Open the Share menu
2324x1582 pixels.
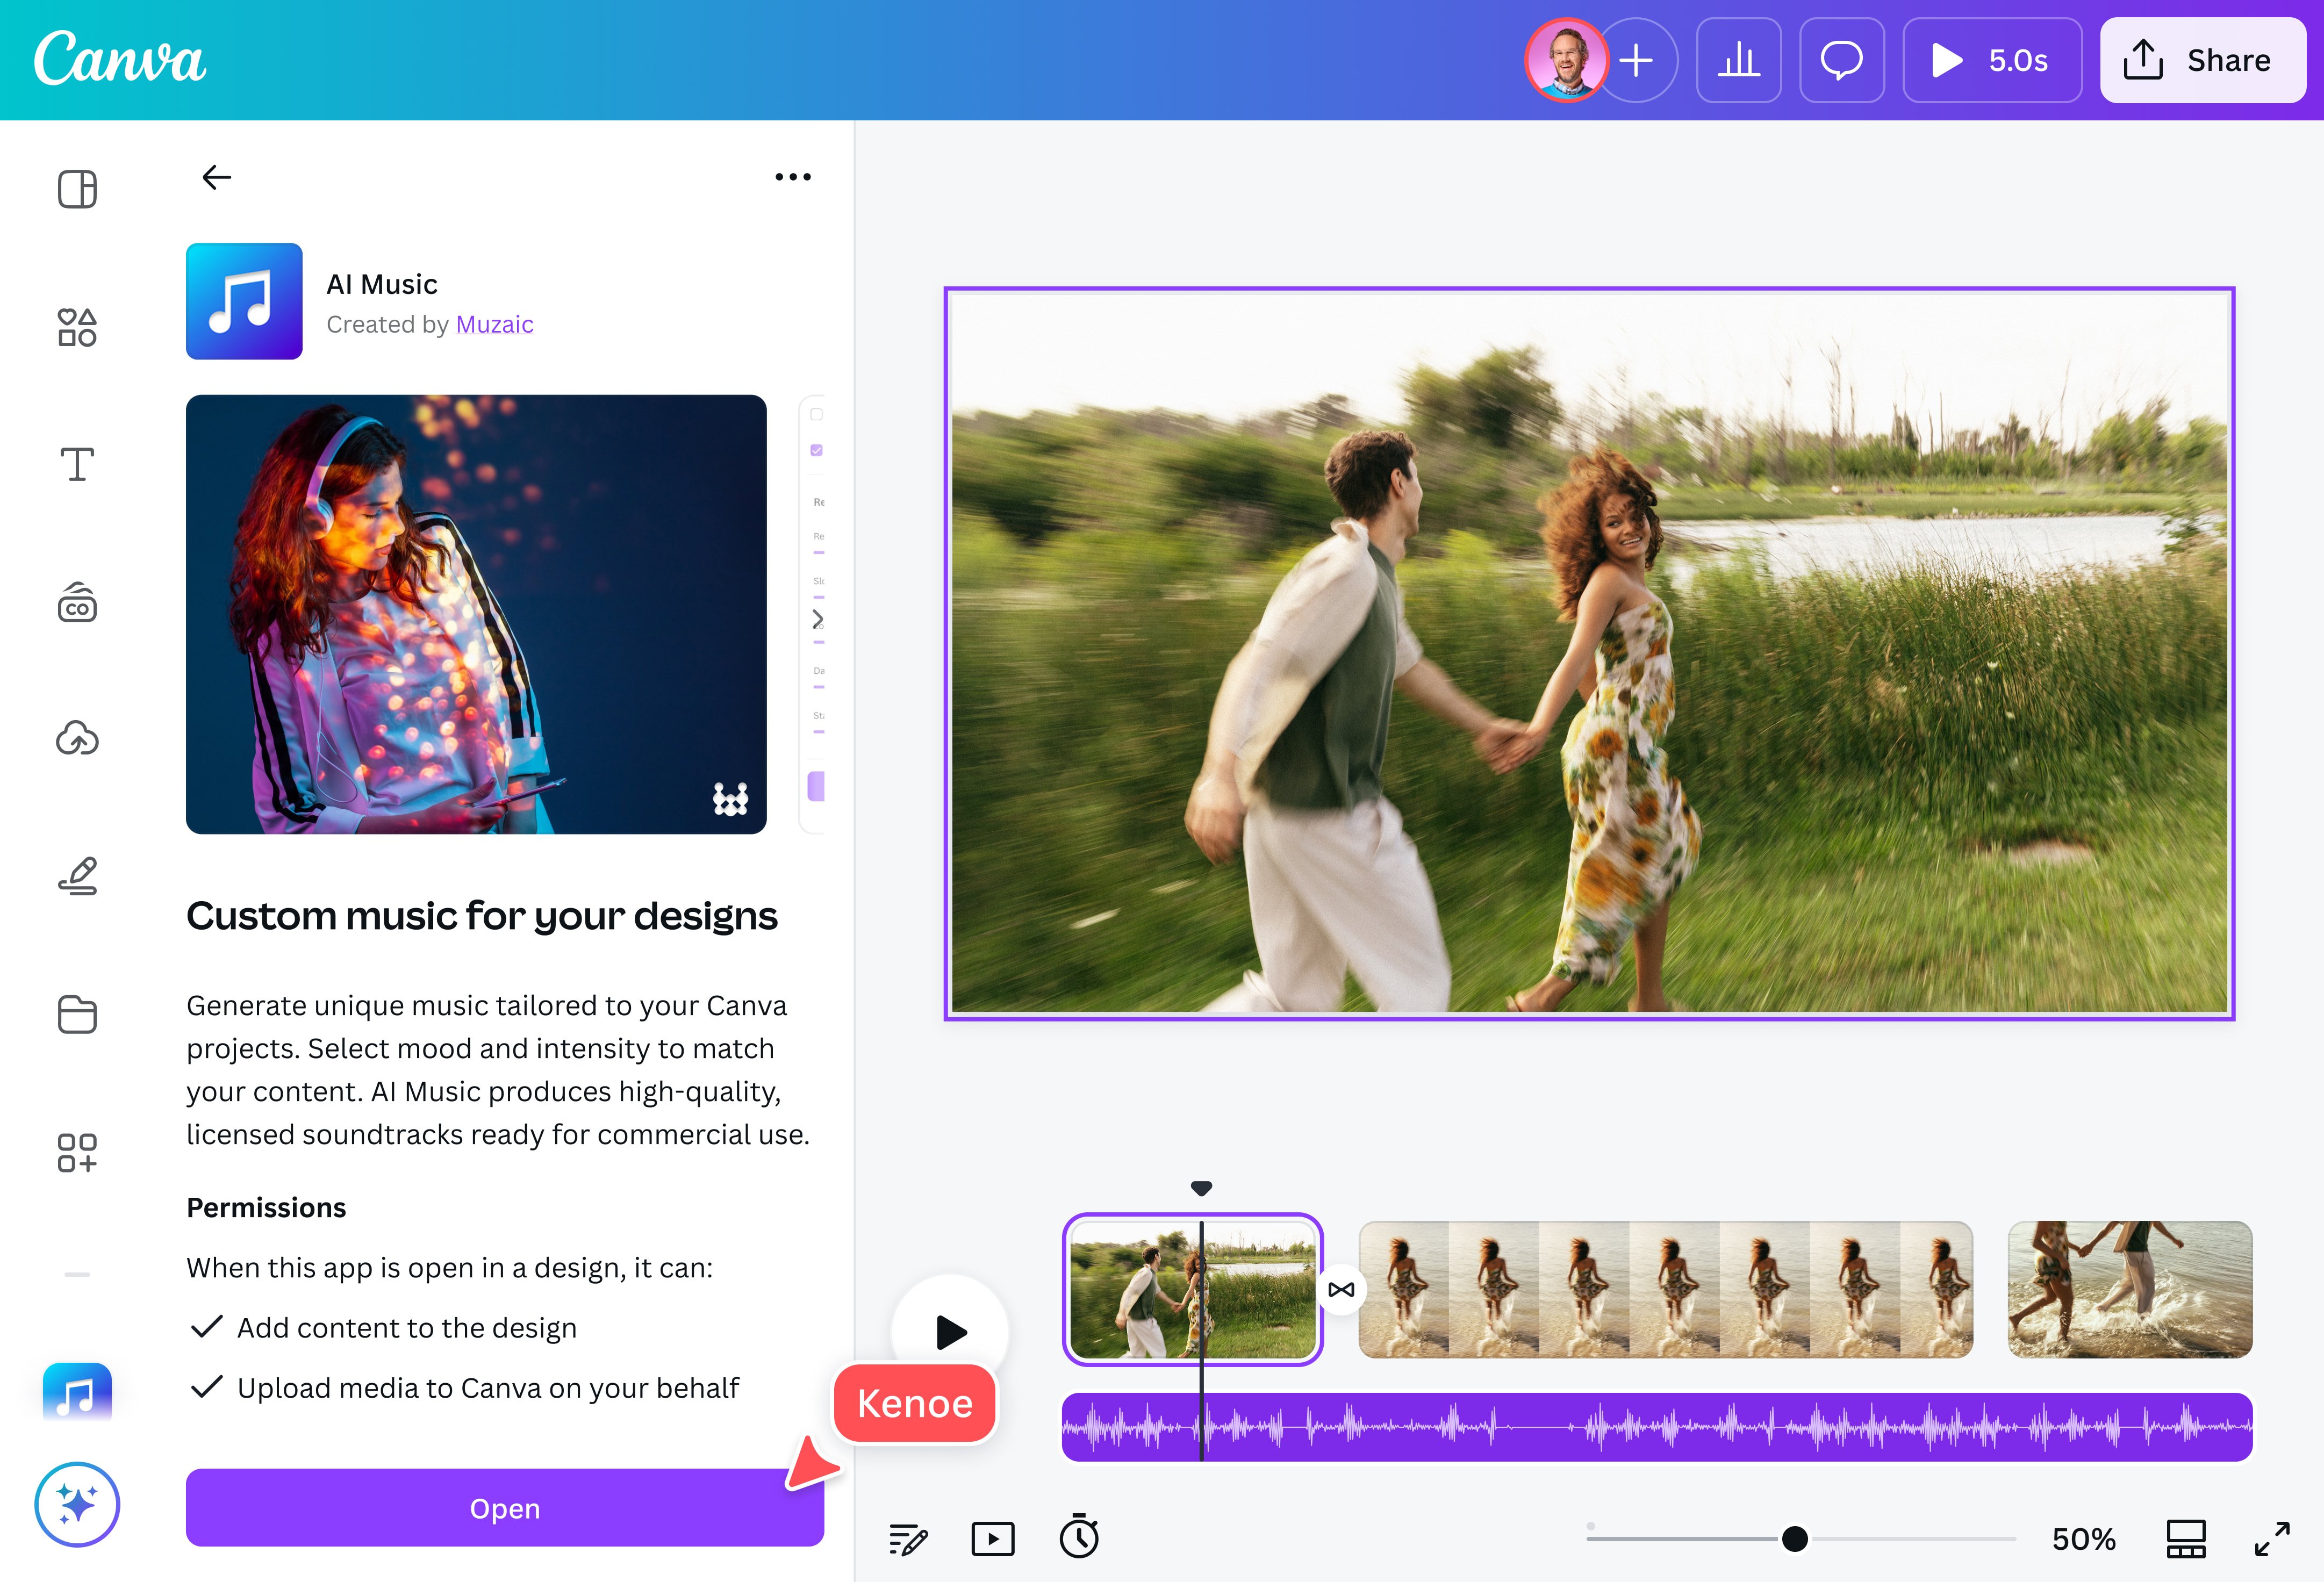[x=2202, y=60]
